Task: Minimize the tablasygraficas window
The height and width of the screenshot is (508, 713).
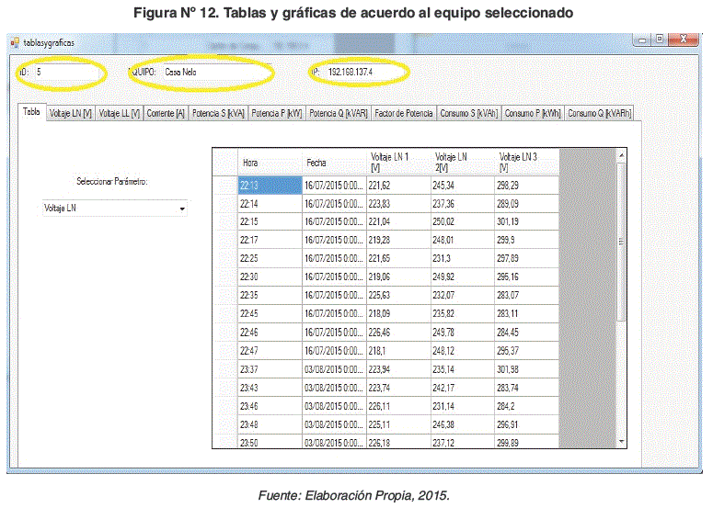Action: (x=641, y=40)
